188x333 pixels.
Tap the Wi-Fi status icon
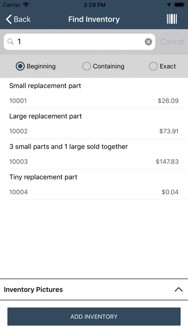coord(26,4)
